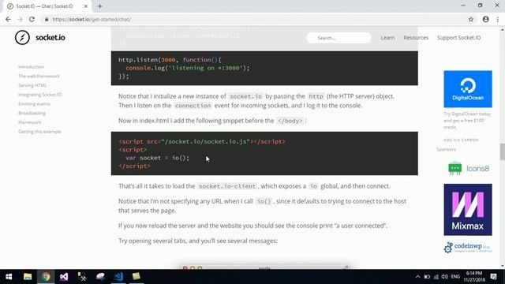This screenshot has width=505, height=284.
Task: Focus the site Search box
Action: tap(339, 38)
